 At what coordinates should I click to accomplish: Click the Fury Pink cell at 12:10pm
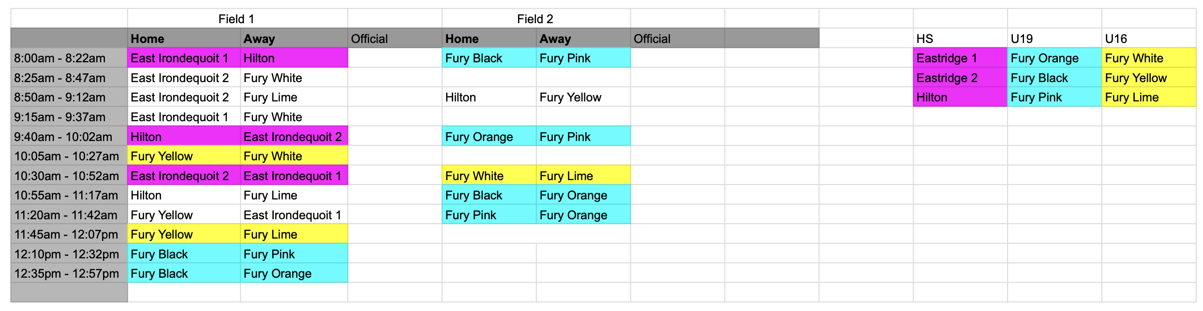coord(294,254)
